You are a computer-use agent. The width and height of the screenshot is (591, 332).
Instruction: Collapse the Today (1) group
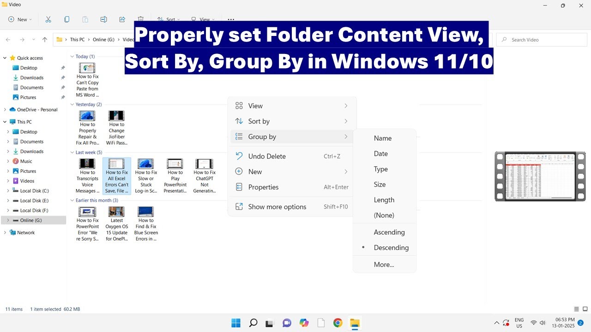click(x=72, y=56)
